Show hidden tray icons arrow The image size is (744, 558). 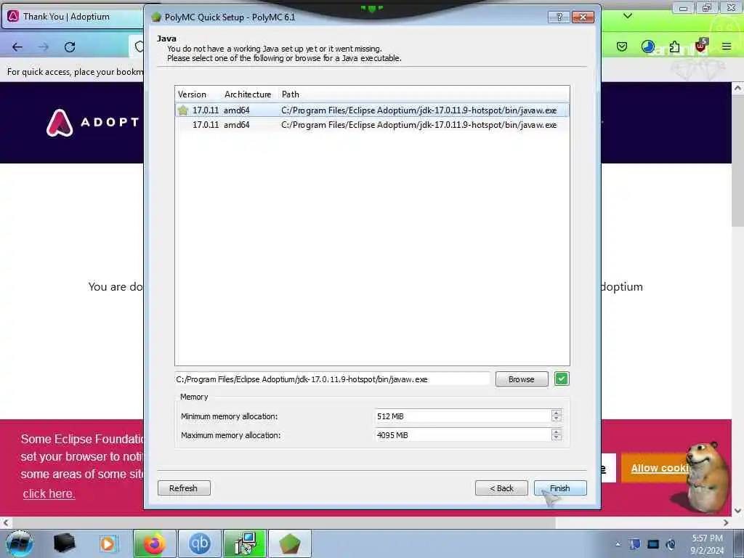click(x=618, y=544)
